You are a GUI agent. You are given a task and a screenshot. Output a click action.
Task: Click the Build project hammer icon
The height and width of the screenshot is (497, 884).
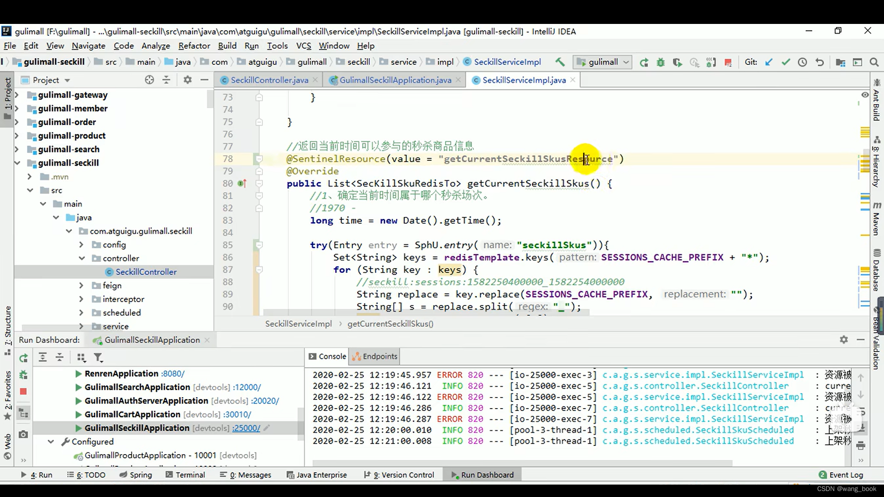pyautogui.click(x=560, y=62)
